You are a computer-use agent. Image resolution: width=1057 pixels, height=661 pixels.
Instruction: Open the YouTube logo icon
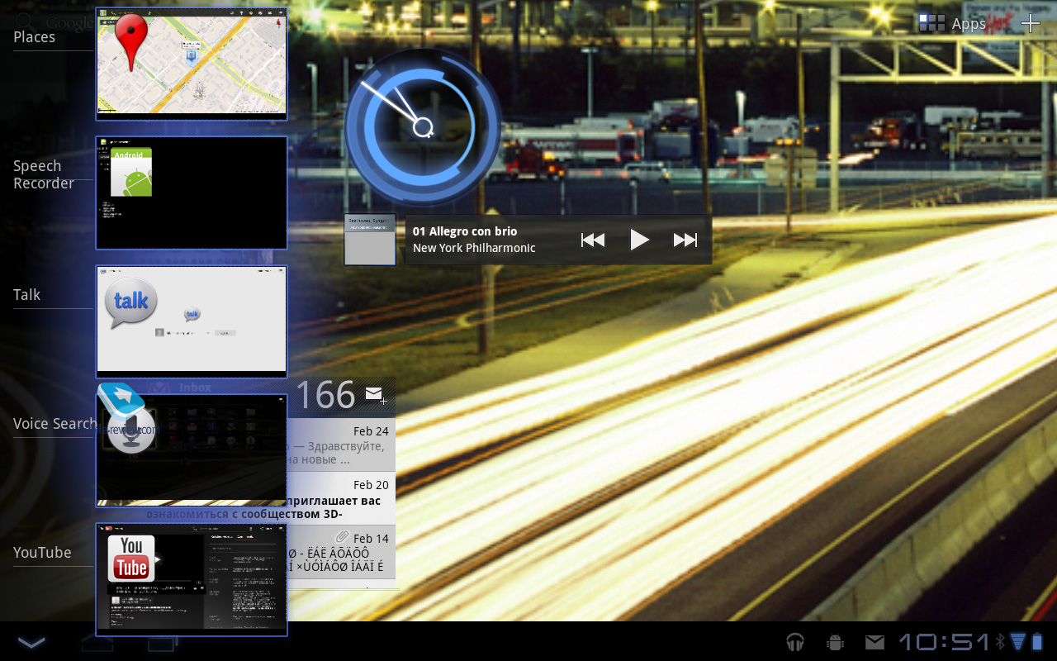click(131, 559)
